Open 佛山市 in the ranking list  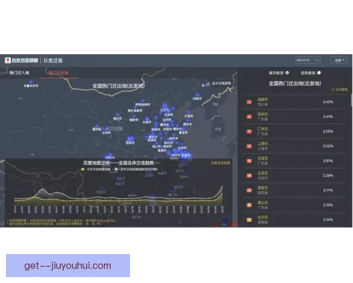click(x=263, y=202)
